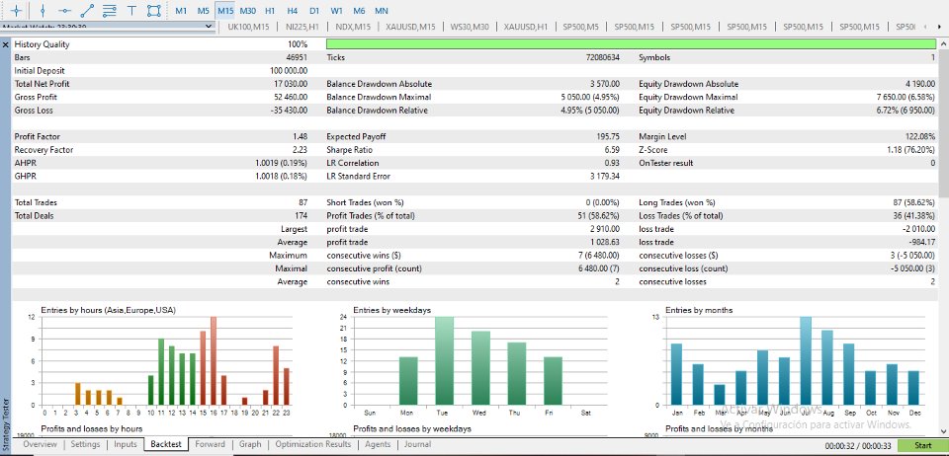Collapse the Market Watch dropdown arrow

(x=210, y=26)
